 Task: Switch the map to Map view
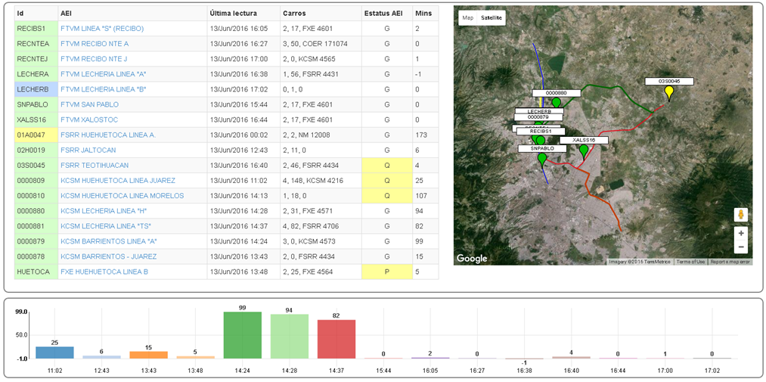pos(468,17)
